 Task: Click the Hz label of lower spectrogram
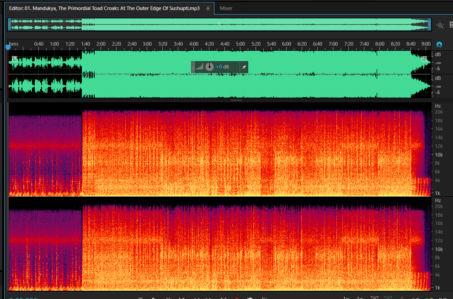(x=438, y=200)
